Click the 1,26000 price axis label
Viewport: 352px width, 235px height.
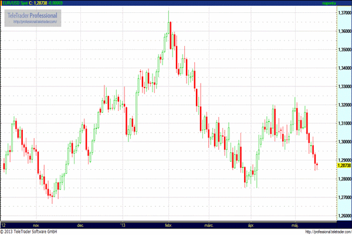[344, 216]
